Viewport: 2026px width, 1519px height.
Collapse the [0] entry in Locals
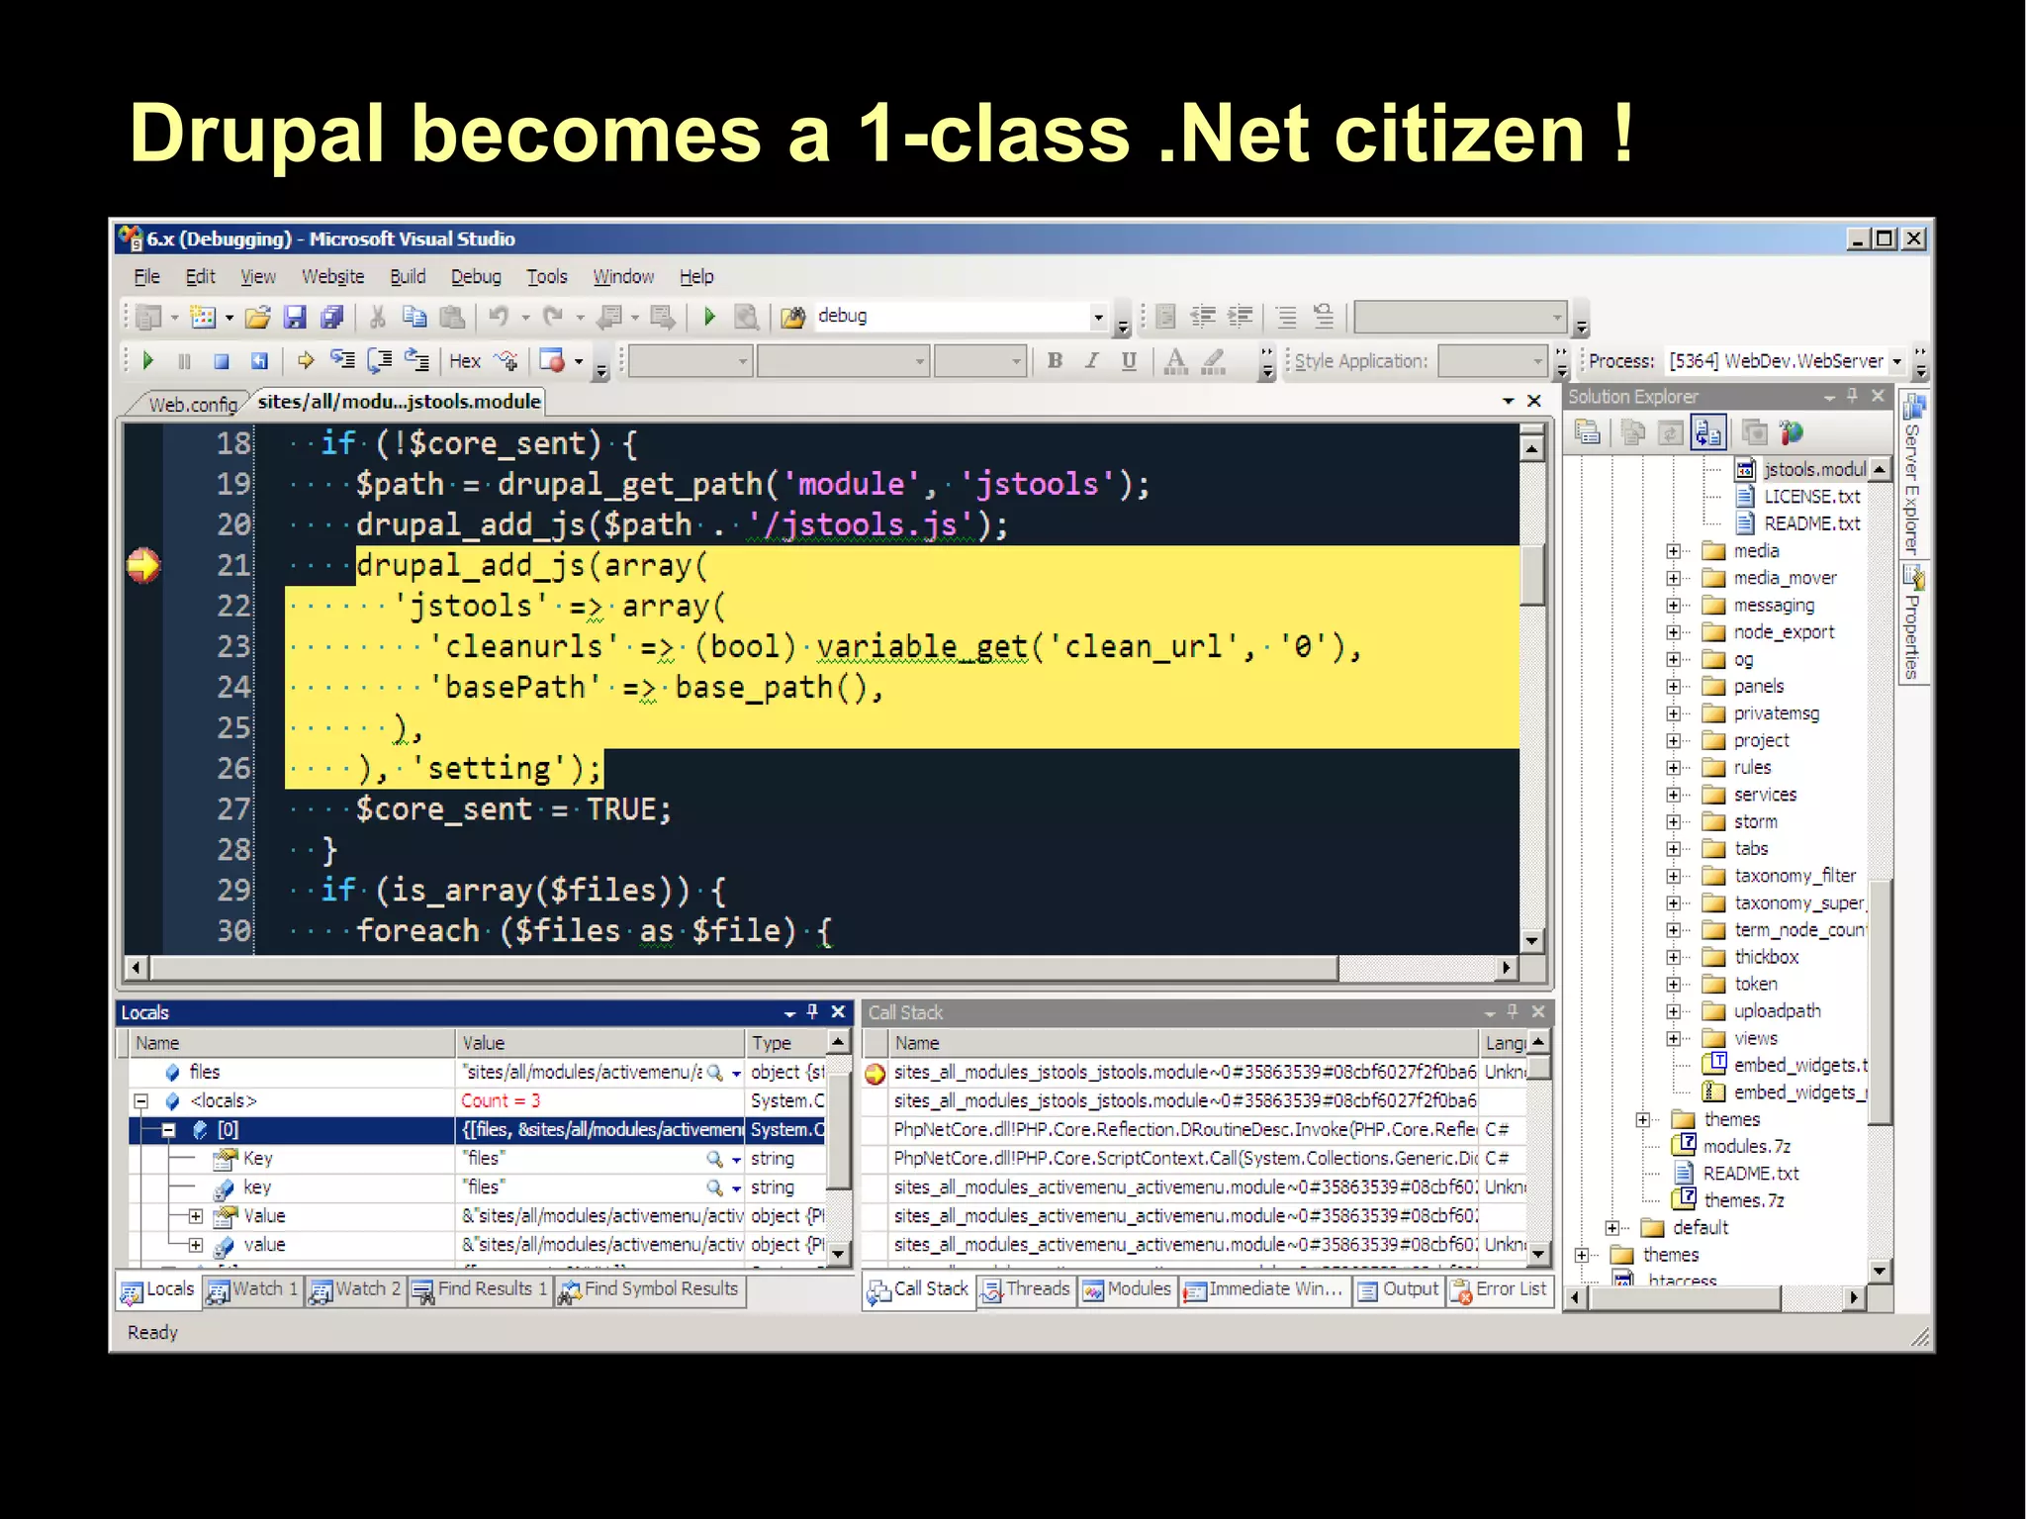pyautogui.click(x=168, y=1129)
